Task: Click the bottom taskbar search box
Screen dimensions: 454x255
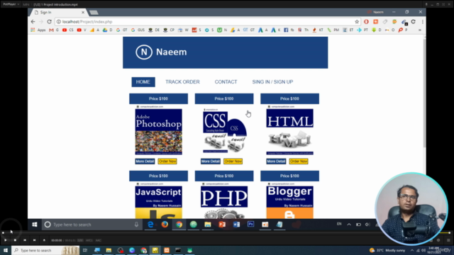Action: (x=45, y=250)
